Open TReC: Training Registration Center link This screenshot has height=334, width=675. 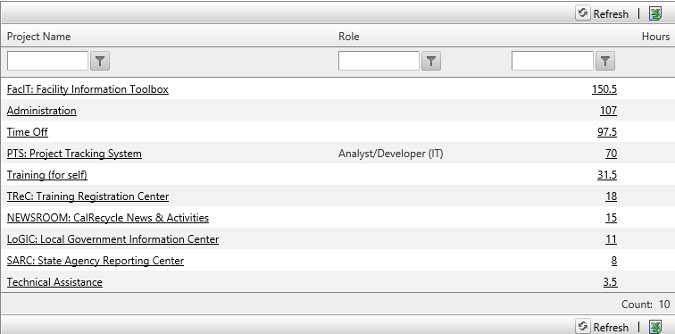(x=87, y=196)
